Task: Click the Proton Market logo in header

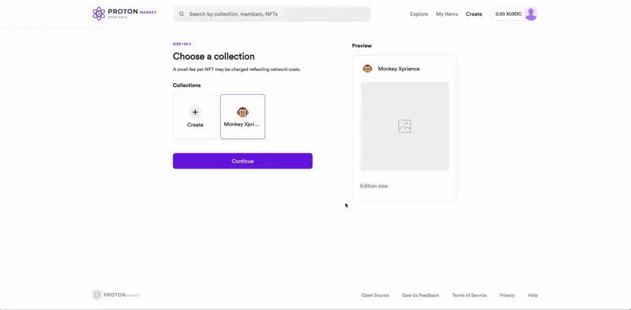Action: pyautogui.click(x=124, y=14)
